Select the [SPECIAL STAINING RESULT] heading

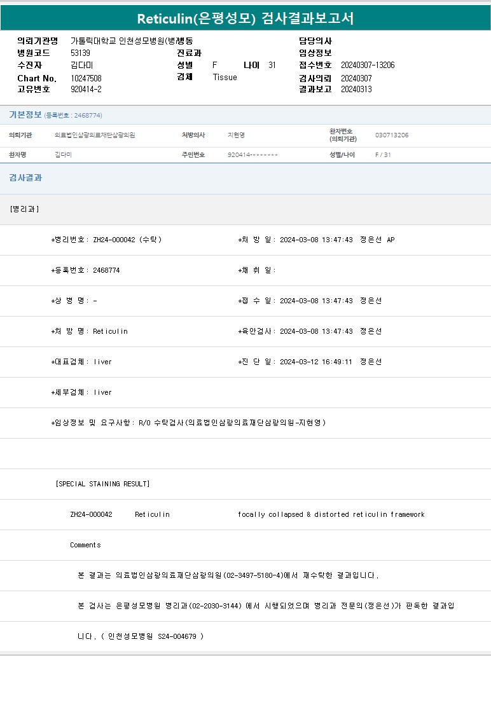point(102,484)
